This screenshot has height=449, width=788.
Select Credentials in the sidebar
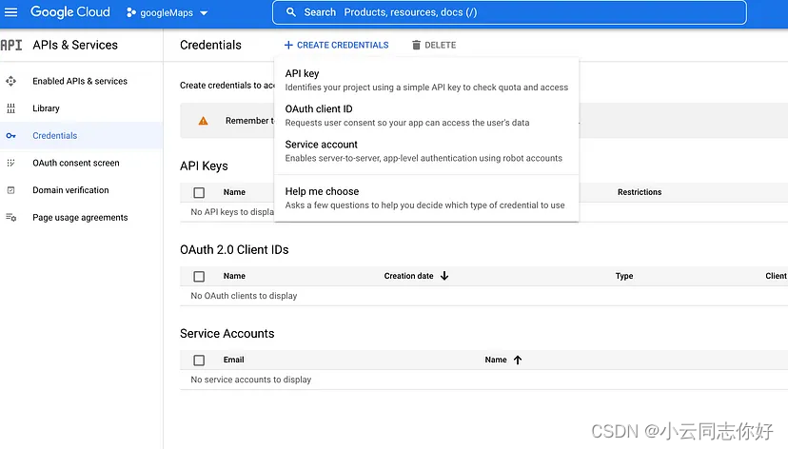[x=55, y=136]
